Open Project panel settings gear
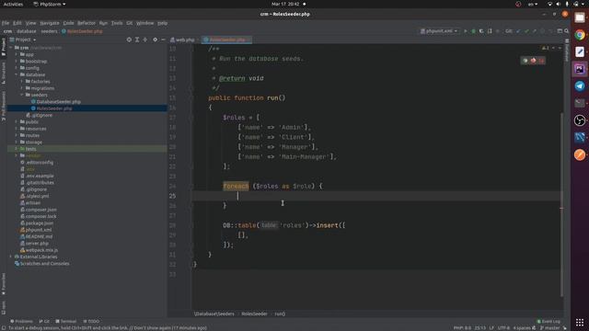 [155, 40]
